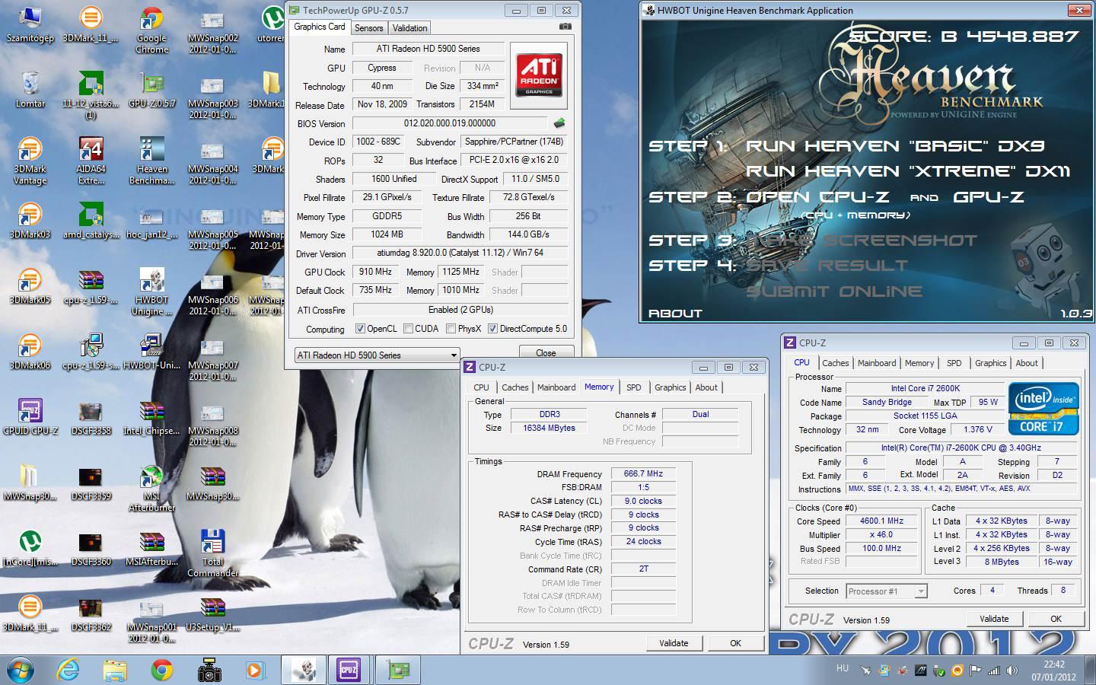
Task: Click the camera snapshot taskbar icon
Action: (208, 670)
